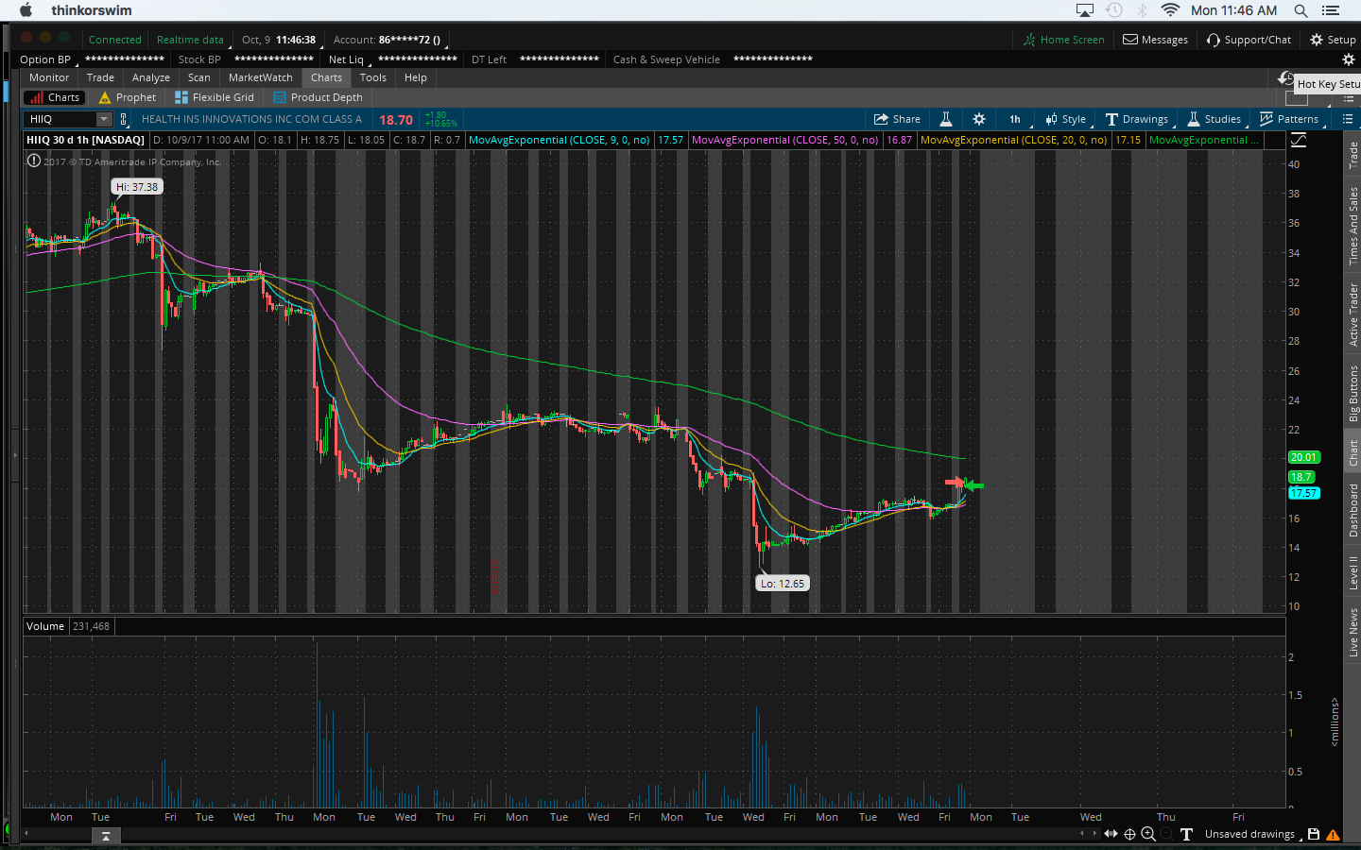This screenshot has width=1361, height=850.
Task: Click the save drawings floppy disk icon
Action: pos(1314,834)
